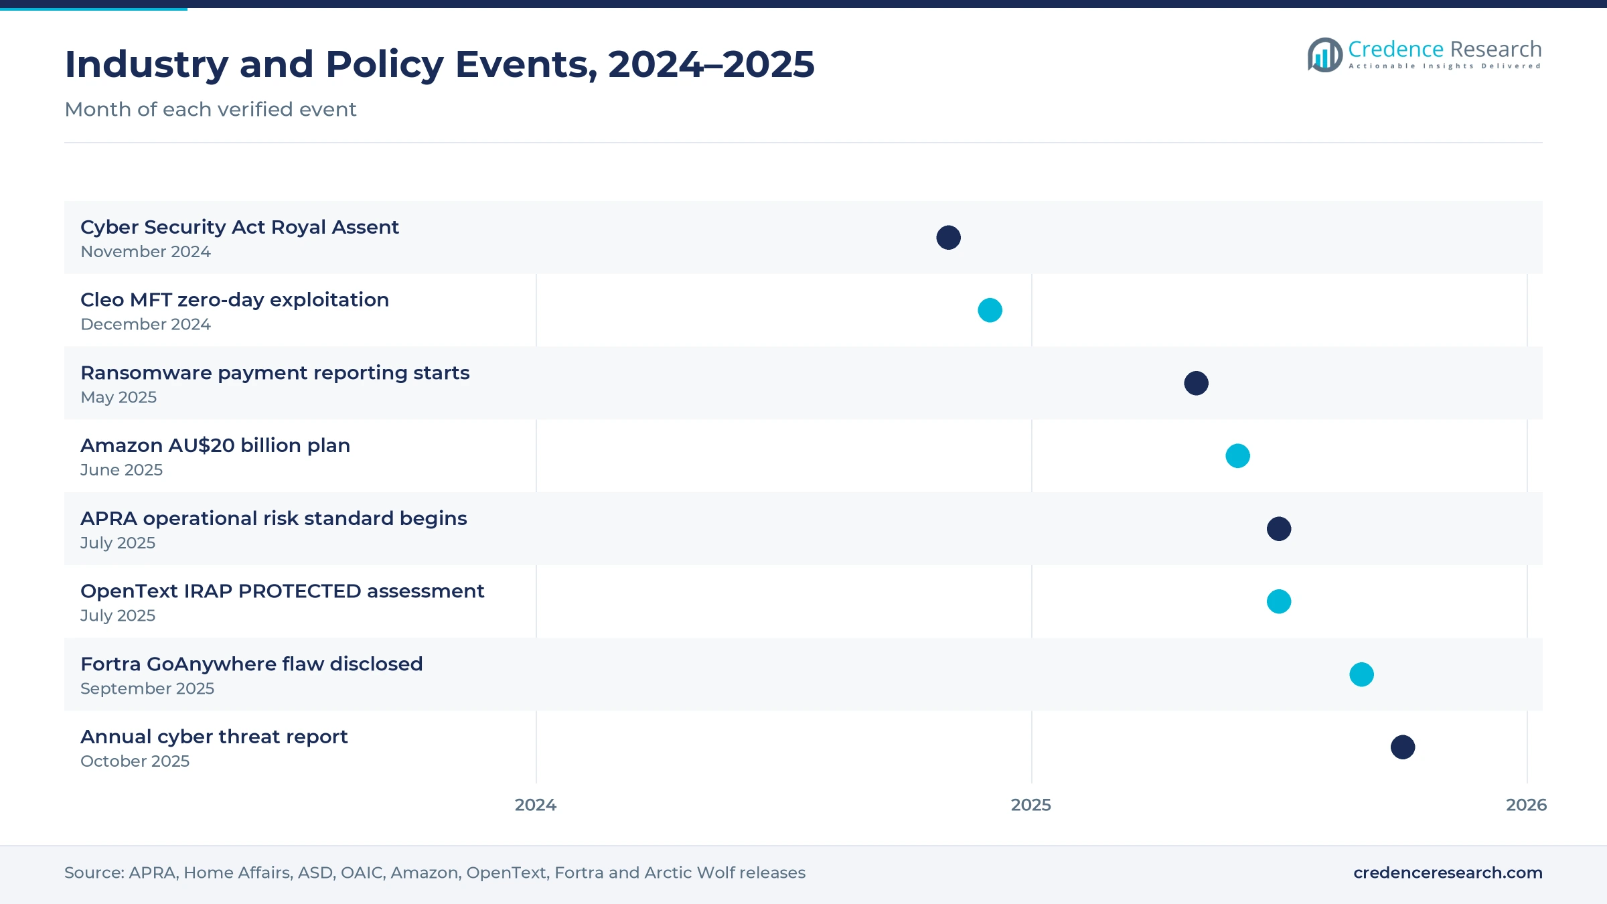Open the credenceresearch.com link
This screenshot has height=904, width=1607.
(x=1448, y=873)
